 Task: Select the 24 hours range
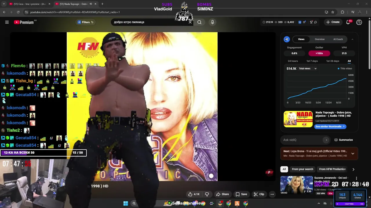(293, 61)
